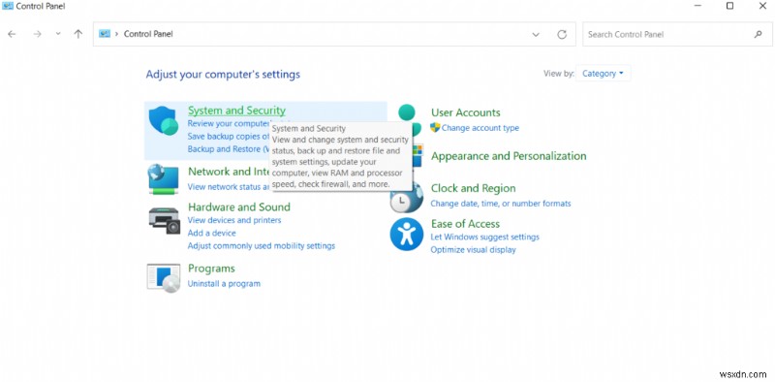Viewport: 775px width, 382px height.
Task: Open the Ease of Access icon
Action: [407, 234]
